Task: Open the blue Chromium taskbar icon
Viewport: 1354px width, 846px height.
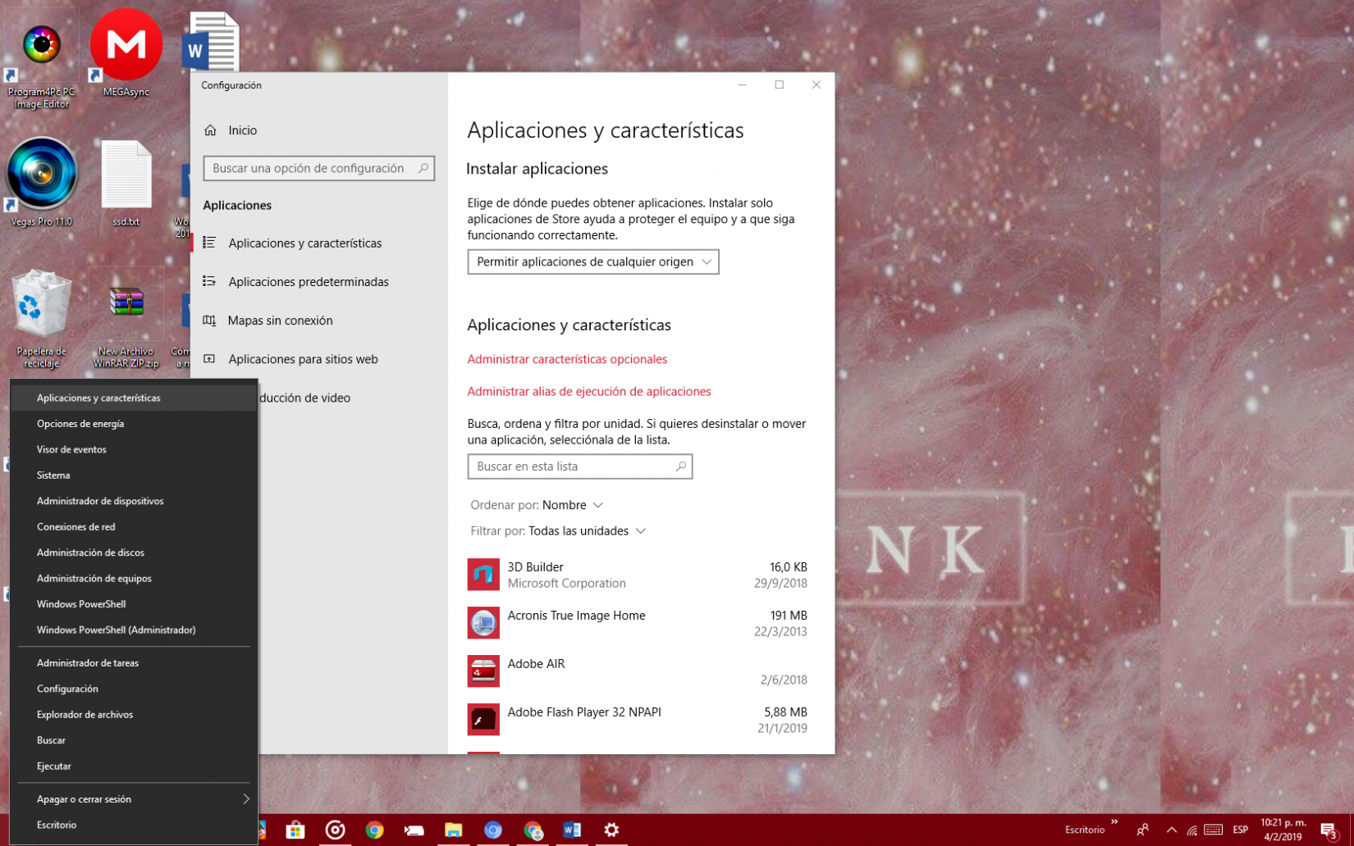Action: click(492, 830)
